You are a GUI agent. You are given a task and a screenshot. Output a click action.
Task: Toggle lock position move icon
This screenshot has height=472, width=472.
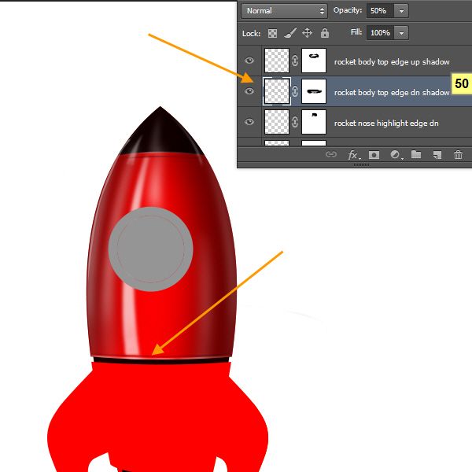point(307,33)
